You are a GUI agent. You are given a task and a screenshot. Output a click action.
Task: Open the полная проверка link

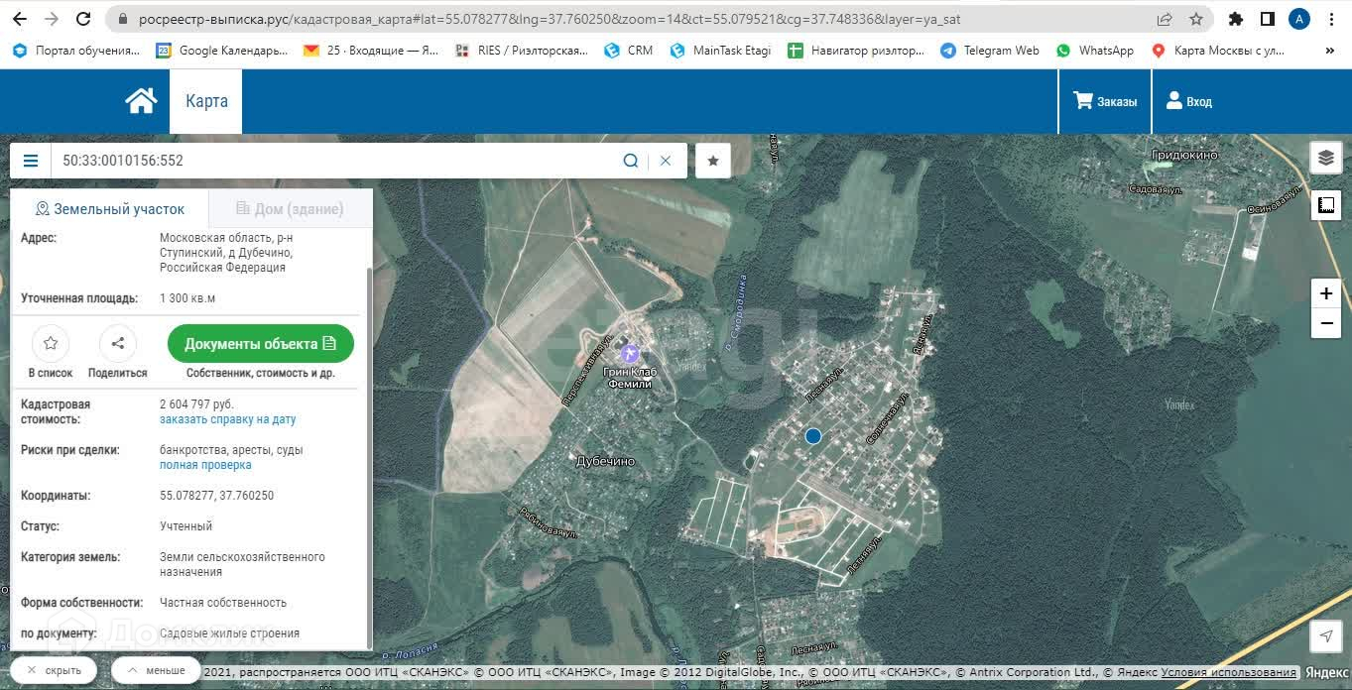(x=205, y=465)
